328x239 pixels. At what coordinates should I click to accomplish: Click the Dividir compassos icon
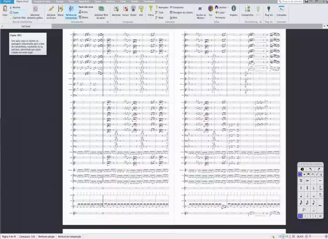tap(133, 9)
